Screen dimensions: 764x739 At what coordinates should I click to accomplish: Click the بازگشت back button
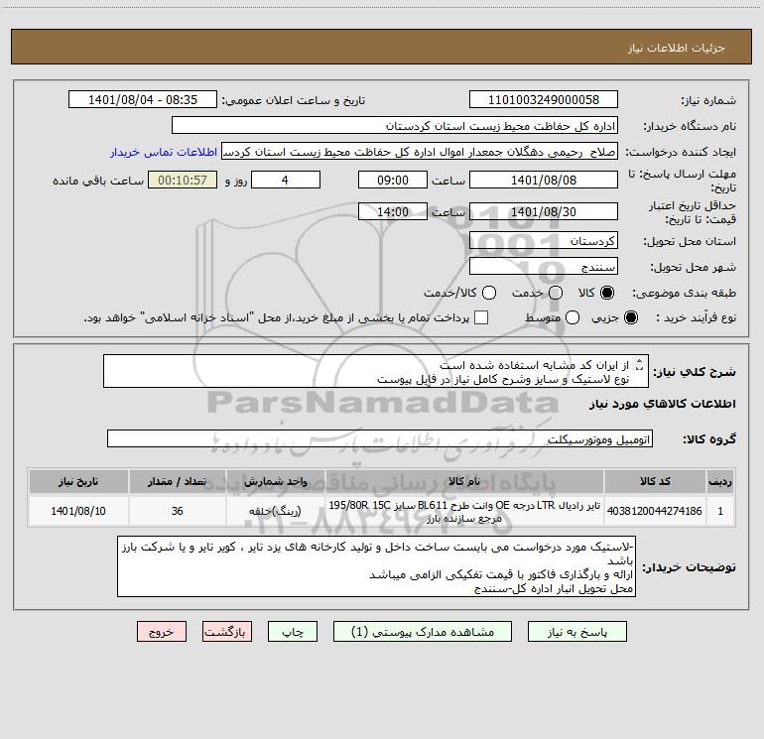tap(227, 632)
